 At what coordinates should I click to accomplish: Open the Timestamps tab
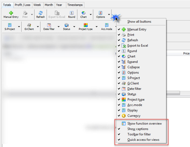(75, 5)
